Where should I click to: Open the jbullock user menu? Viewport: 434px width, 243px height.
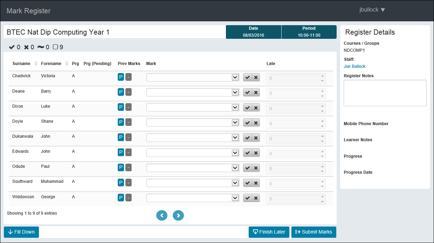372,10
